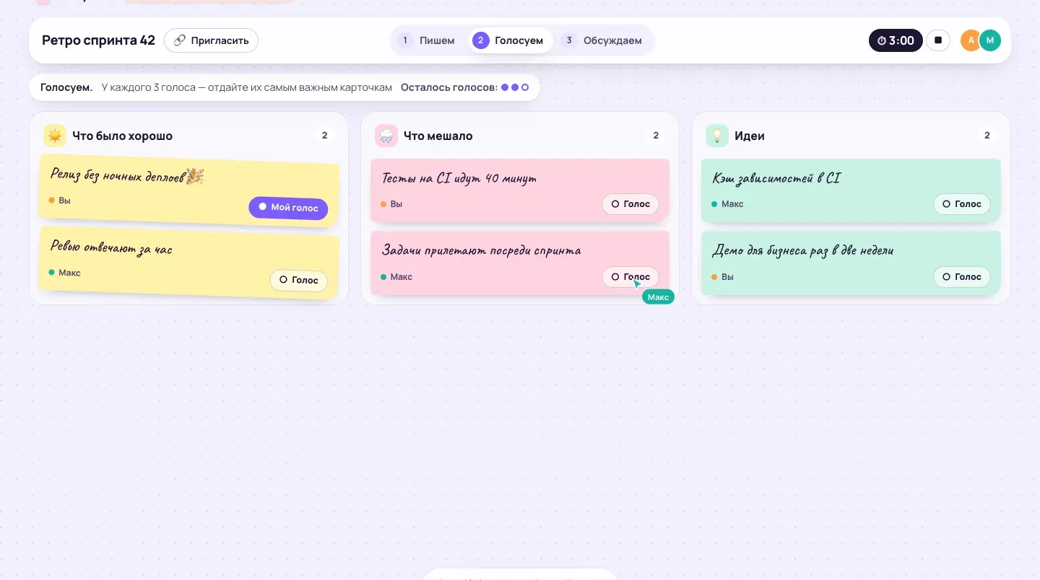Switch to the "Пишем" stage
The image size is (1040, 580).
429,40
